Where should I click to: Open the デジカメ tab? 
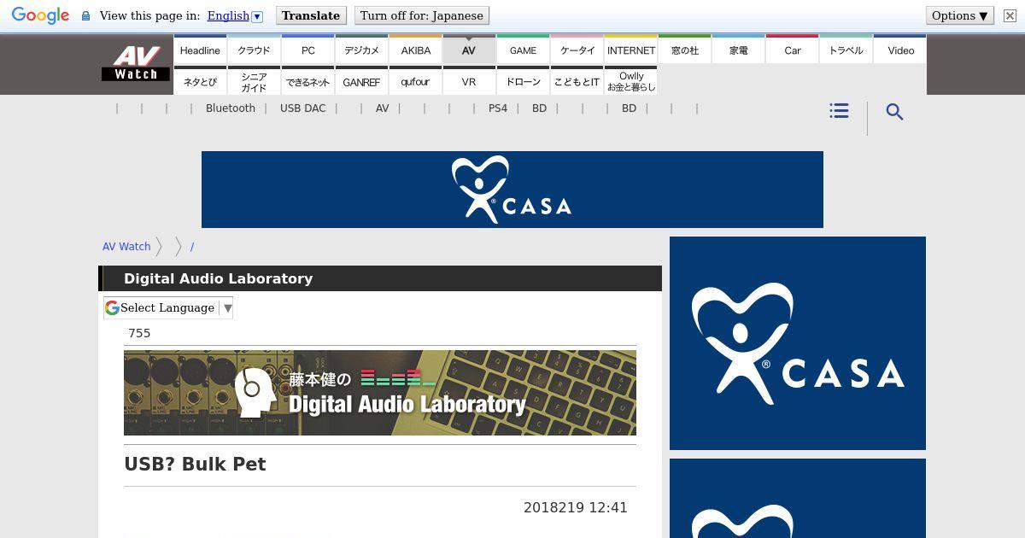(x=361, y=50)
